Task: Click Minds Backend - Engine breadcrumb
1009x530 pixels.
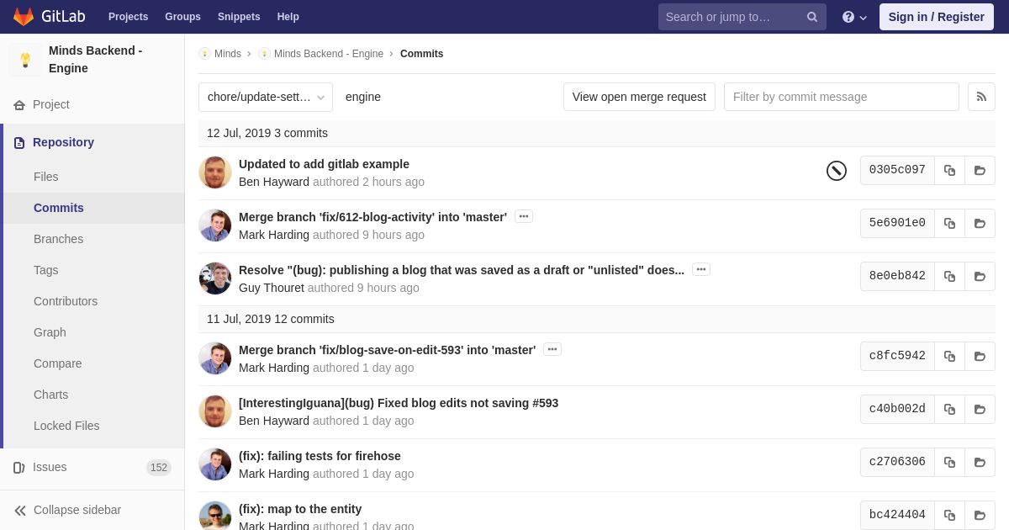Action: 329,54
